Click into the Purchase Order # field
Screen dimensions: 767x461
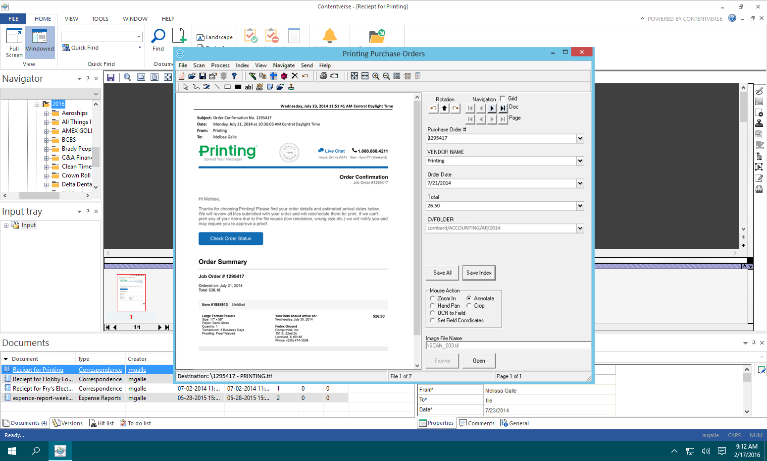pos(501,138)
